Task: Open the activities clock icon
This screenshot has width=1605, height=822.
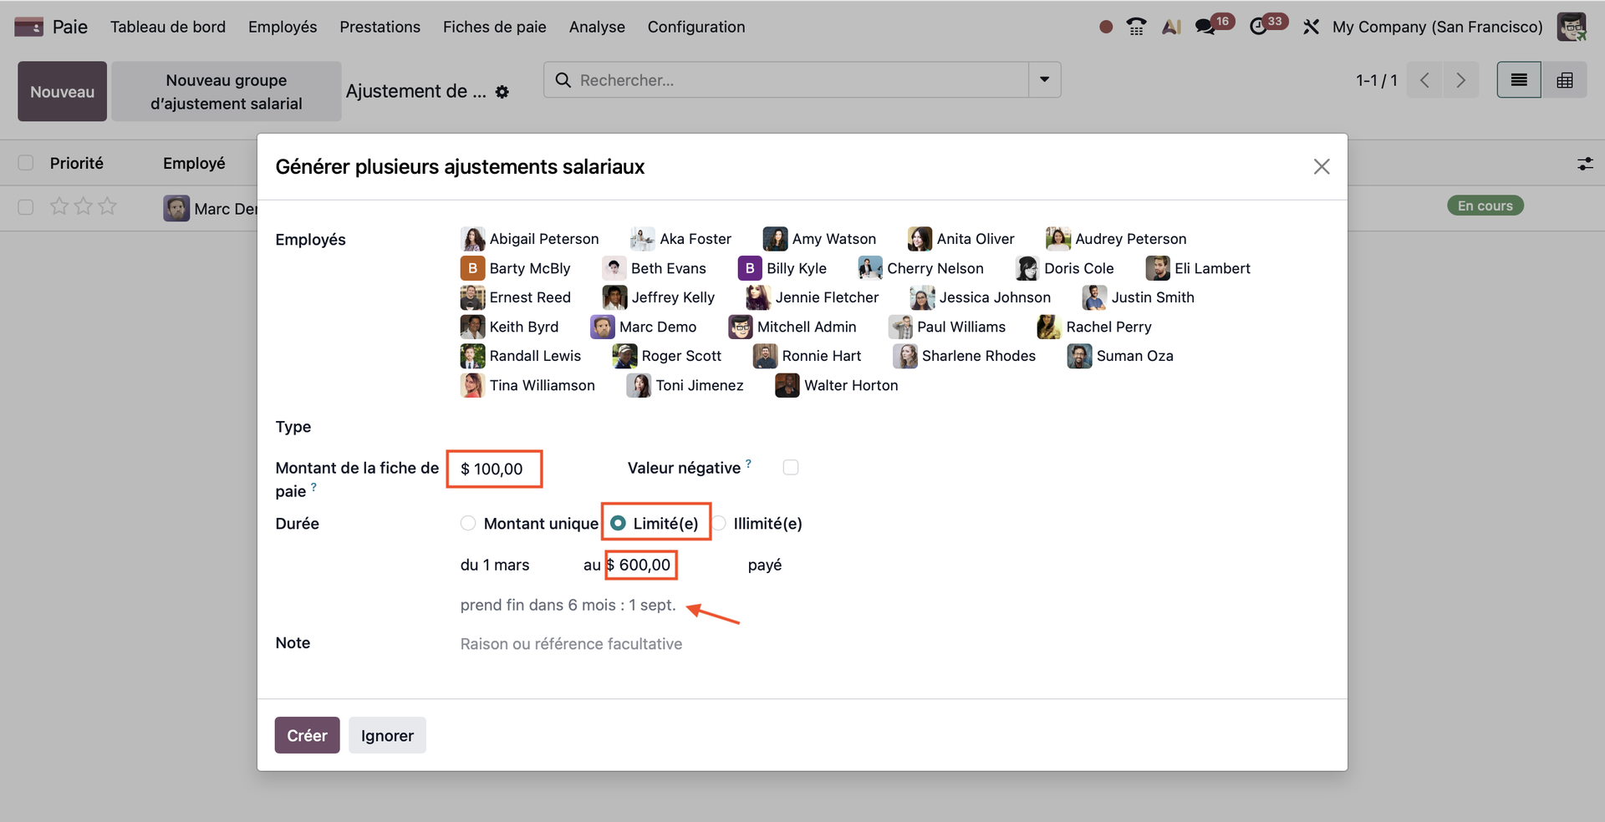Action: [x=1258, y=27]
